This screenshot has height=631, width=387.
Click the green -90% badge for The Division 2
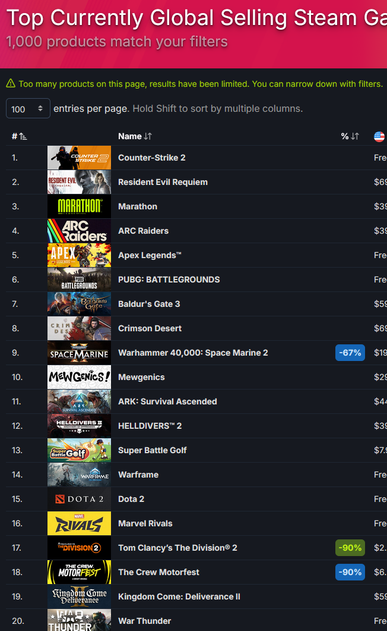point(350,548)
